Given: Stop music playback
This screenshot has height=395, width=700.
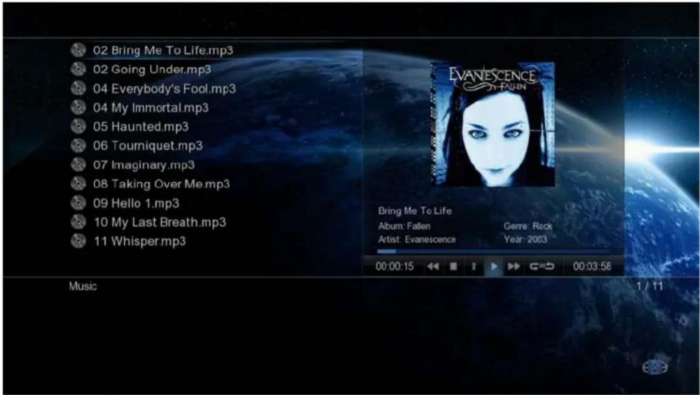Looking at the screenshot, I should pyautogui.click(x=453, y=266).
